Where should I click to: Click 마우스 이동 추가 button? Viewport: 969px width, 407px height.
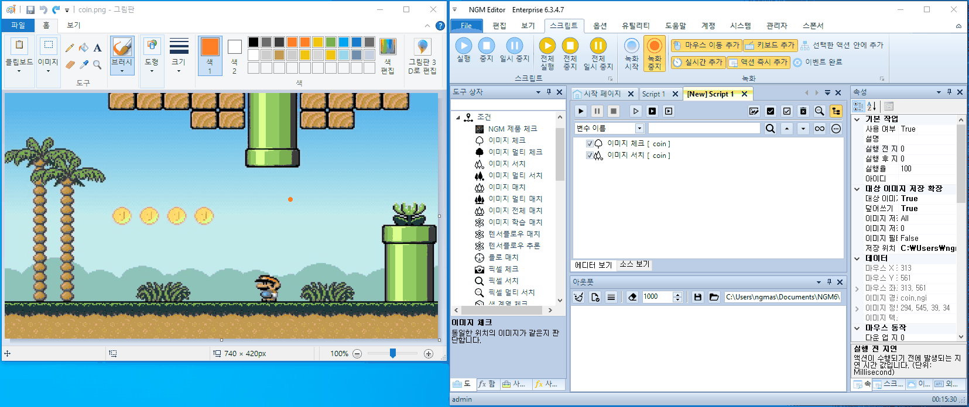[707, 45]
